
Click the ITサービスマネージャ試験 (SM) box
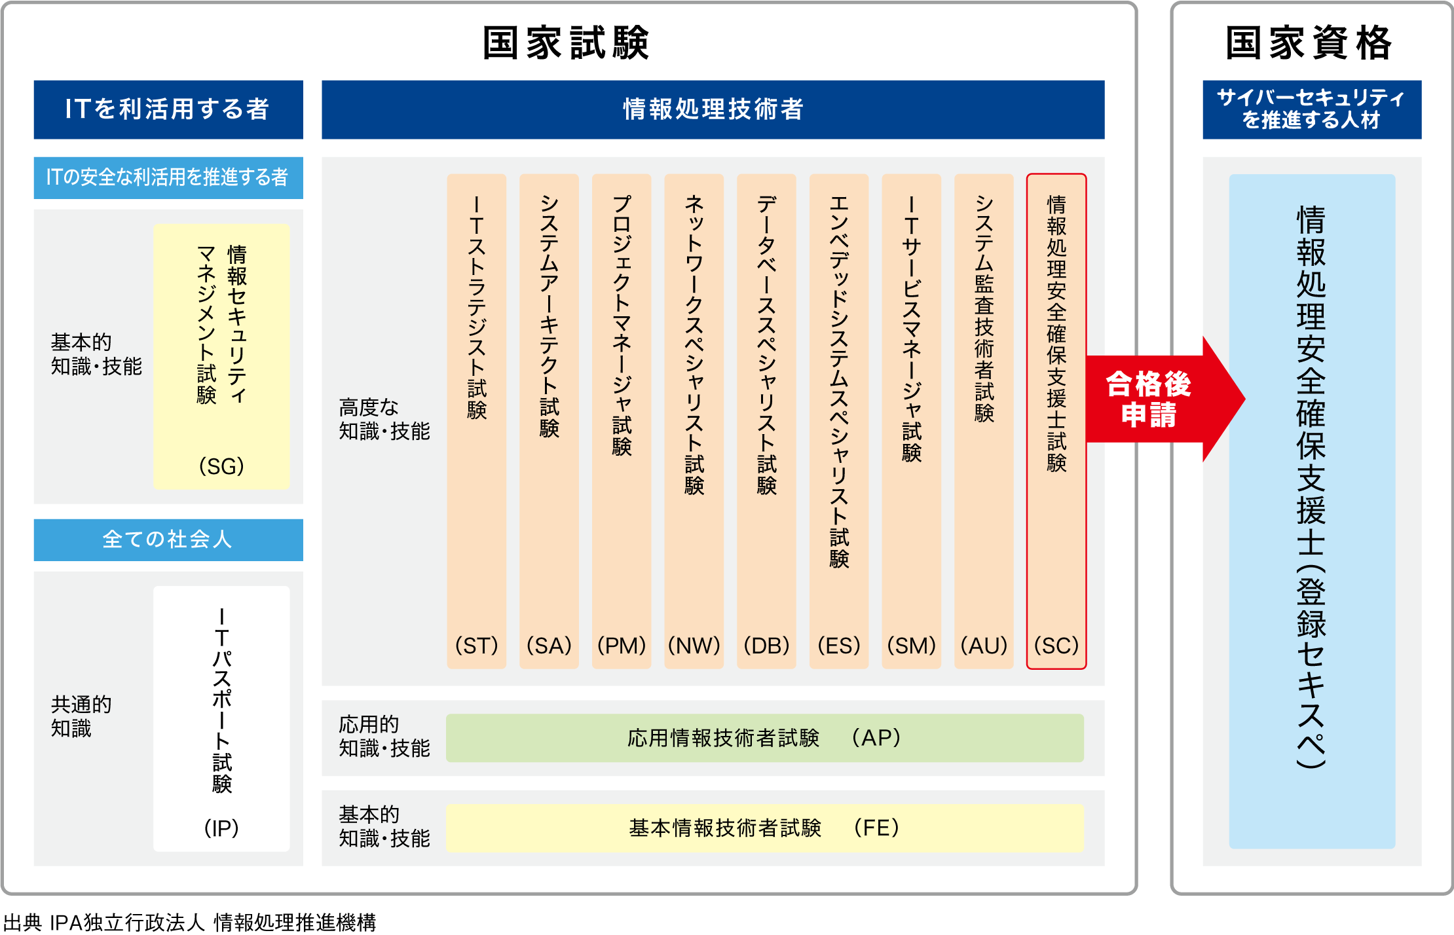[911, 421]
